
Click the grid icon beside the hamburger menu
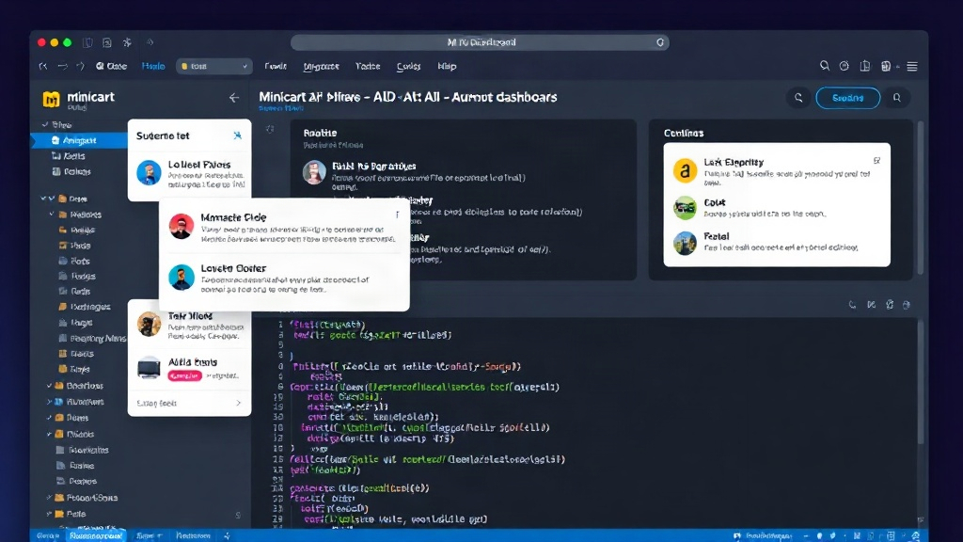(x=886, y=67)
